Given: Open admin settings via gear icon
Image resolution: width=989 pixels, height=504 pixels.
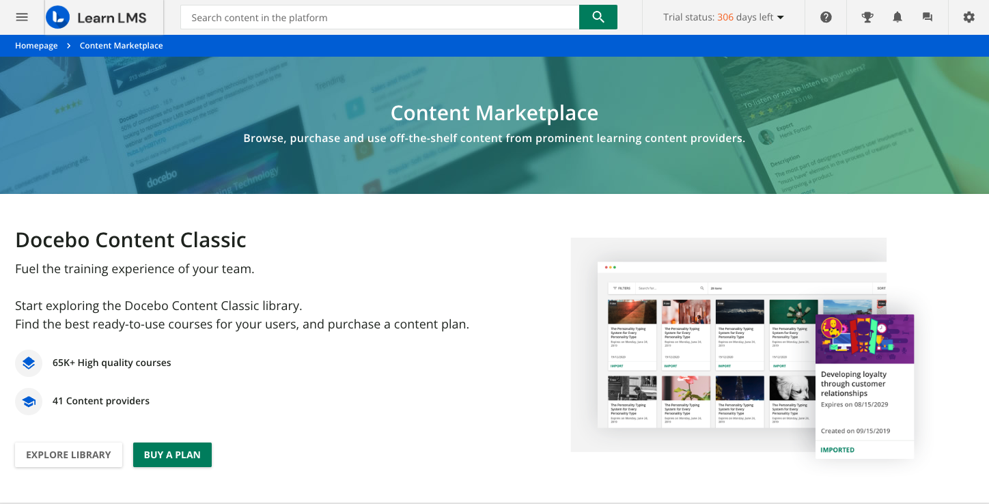Looking at the screenshot, I should pyautogui.click(x=969, y=17).
